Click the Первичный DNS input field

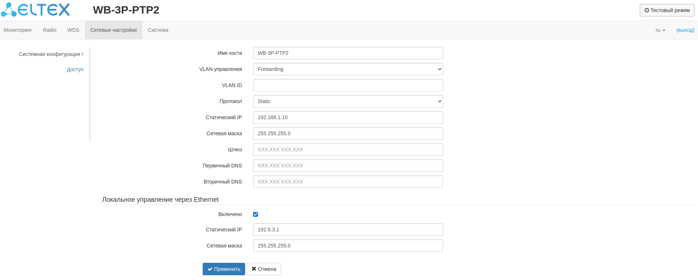tap(348, 166)
